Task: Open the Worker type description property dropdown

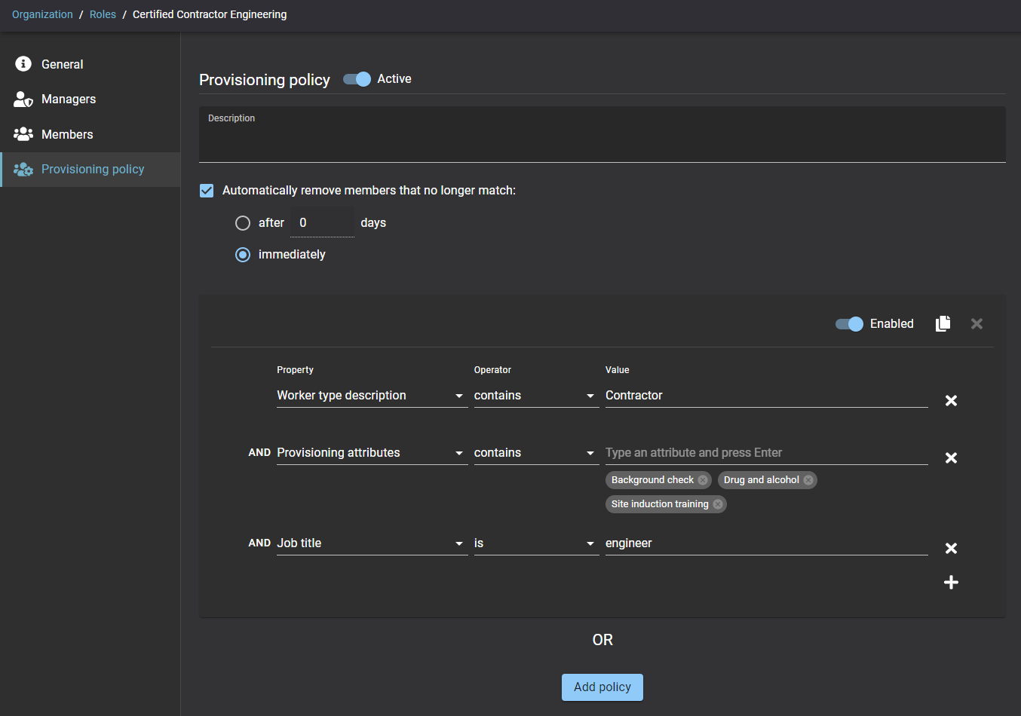Action: click(371, 396)
